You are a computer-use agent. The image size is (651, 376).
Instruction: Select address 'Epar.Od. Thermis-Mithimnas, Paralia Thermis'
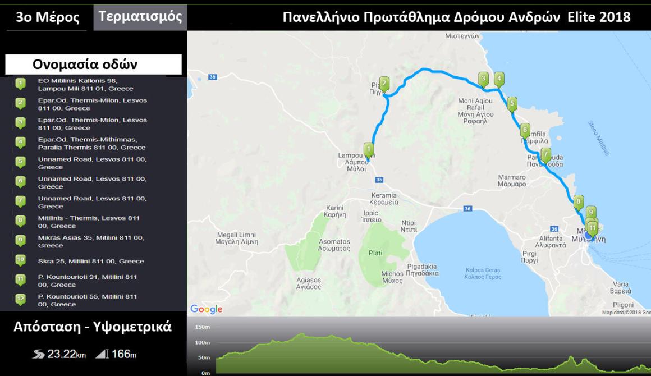point(91,144)
